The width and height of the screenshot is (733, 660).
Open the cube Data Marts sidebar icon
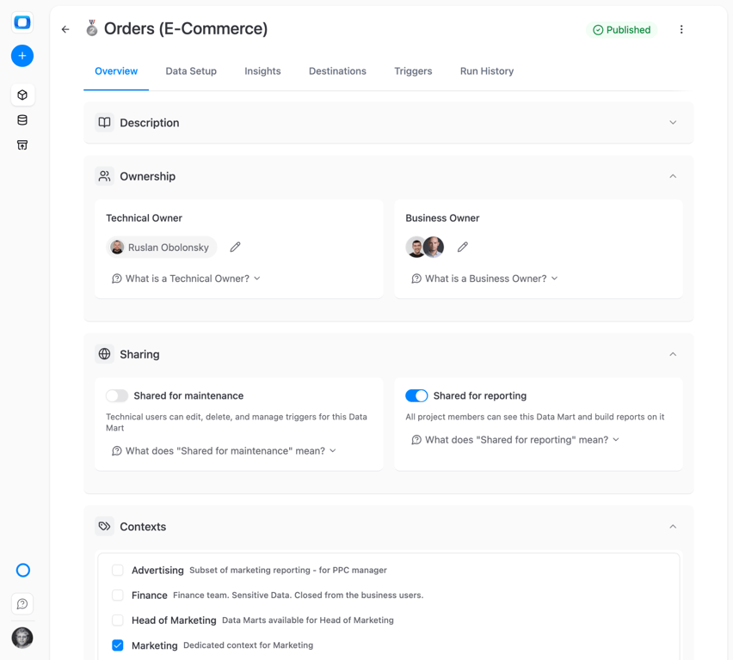(x=22, y=95)
